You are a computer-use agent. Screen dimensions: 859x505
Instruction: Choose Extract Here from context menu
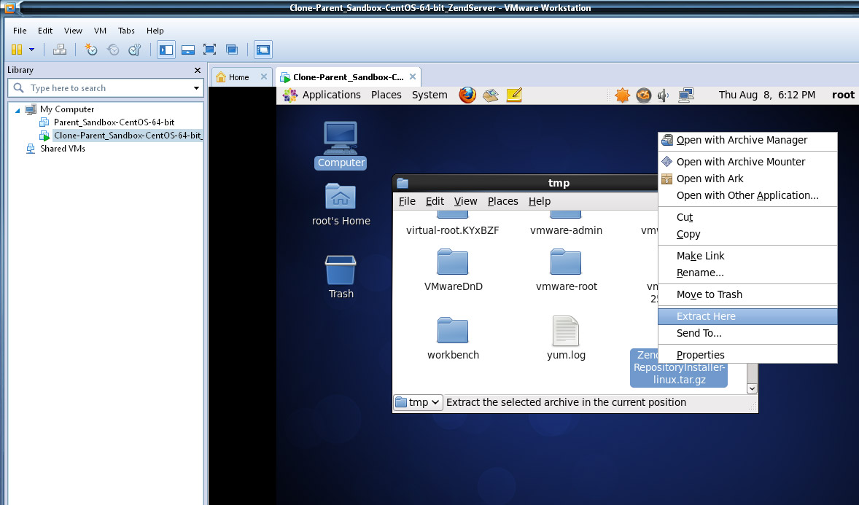(x=747, y=316)
